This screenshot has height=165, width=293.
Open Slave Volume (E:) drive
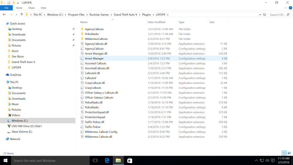coord(22,132)
